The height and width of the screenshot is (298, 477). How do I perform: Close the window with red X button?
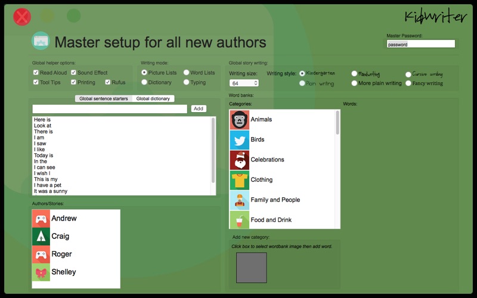point(22,17)
